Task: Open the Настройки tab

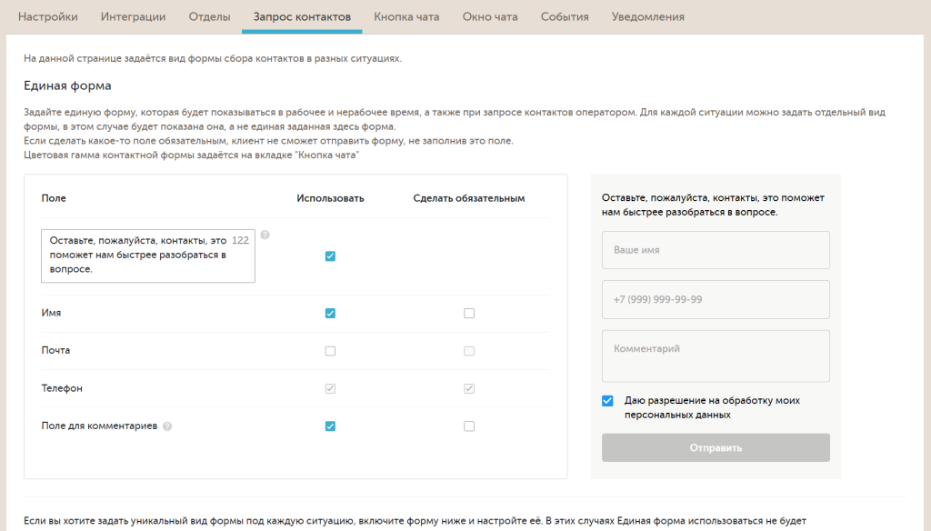Action: (x=47, y=16)
